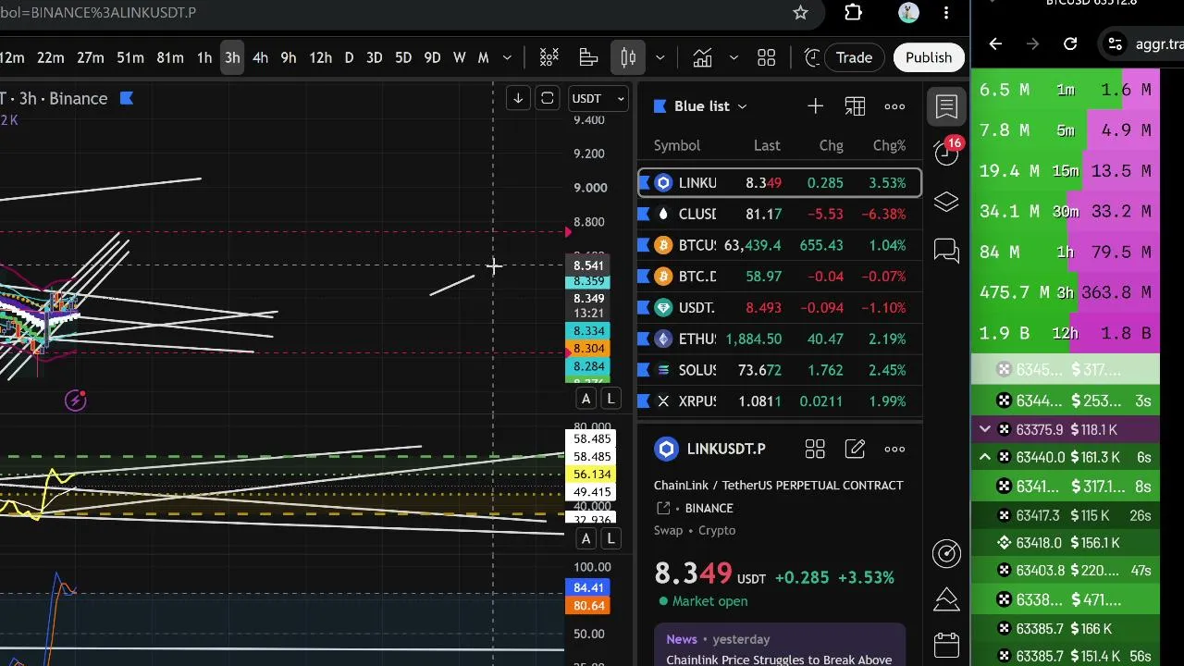Expand chart type dropdown arrow
The height and width of the screenshot is (666, 1184).
660,57
